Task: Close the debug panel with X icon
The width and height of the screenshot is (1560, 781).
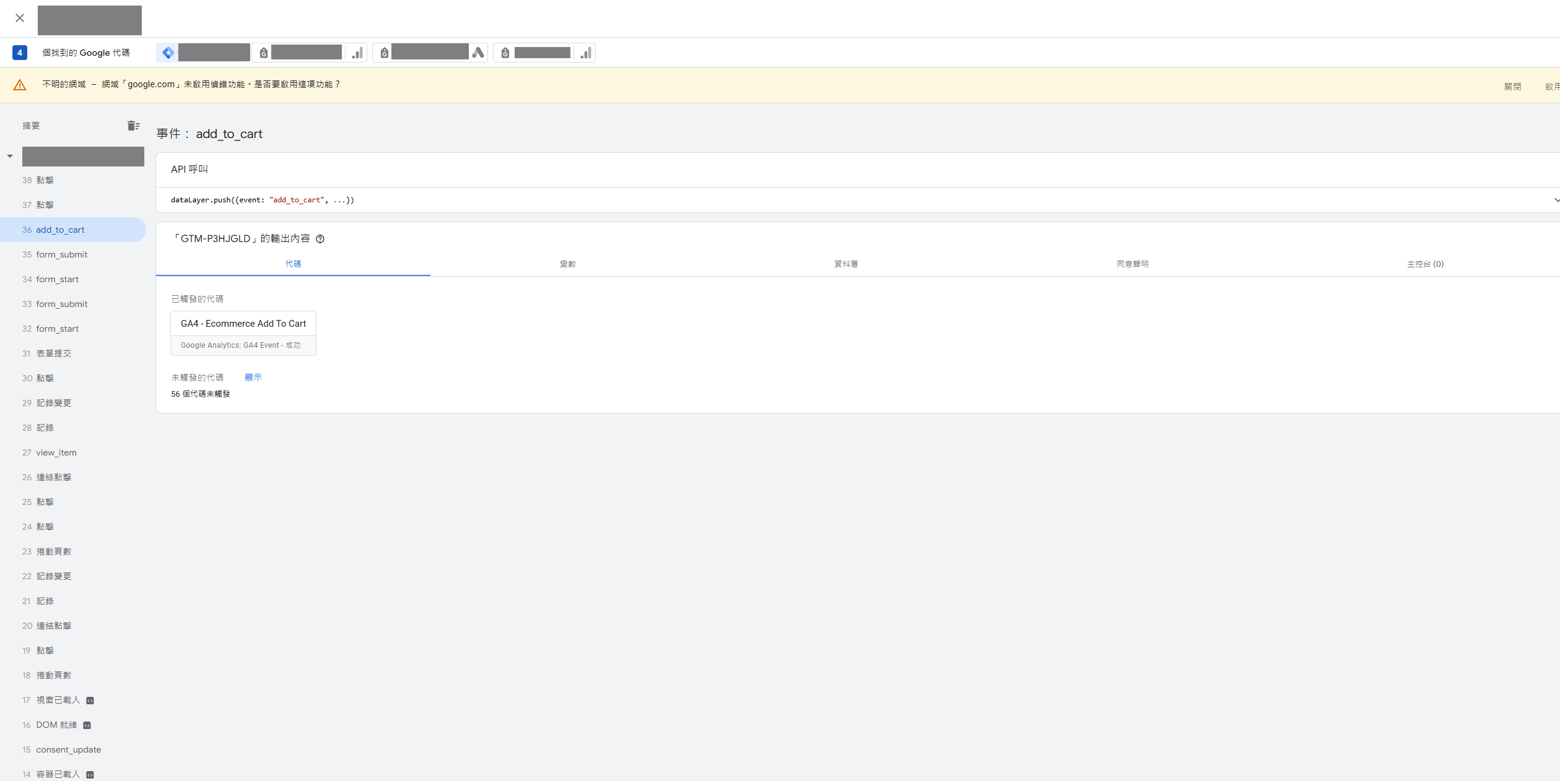Action: coord(20,18)
